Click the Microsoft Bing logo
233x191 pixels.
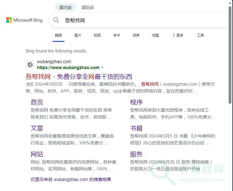coord(24,20)
